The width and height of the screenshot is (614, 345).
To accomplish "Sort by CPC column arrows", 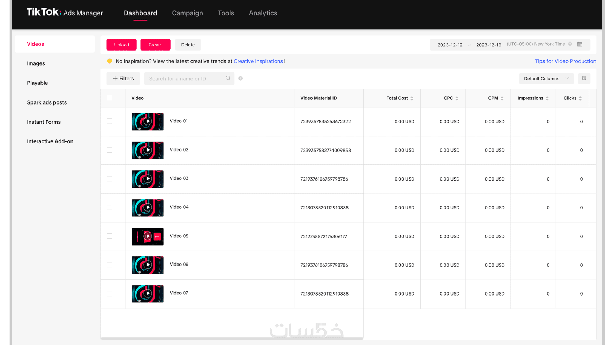I will pyautogui.click(x=457, y=98).
